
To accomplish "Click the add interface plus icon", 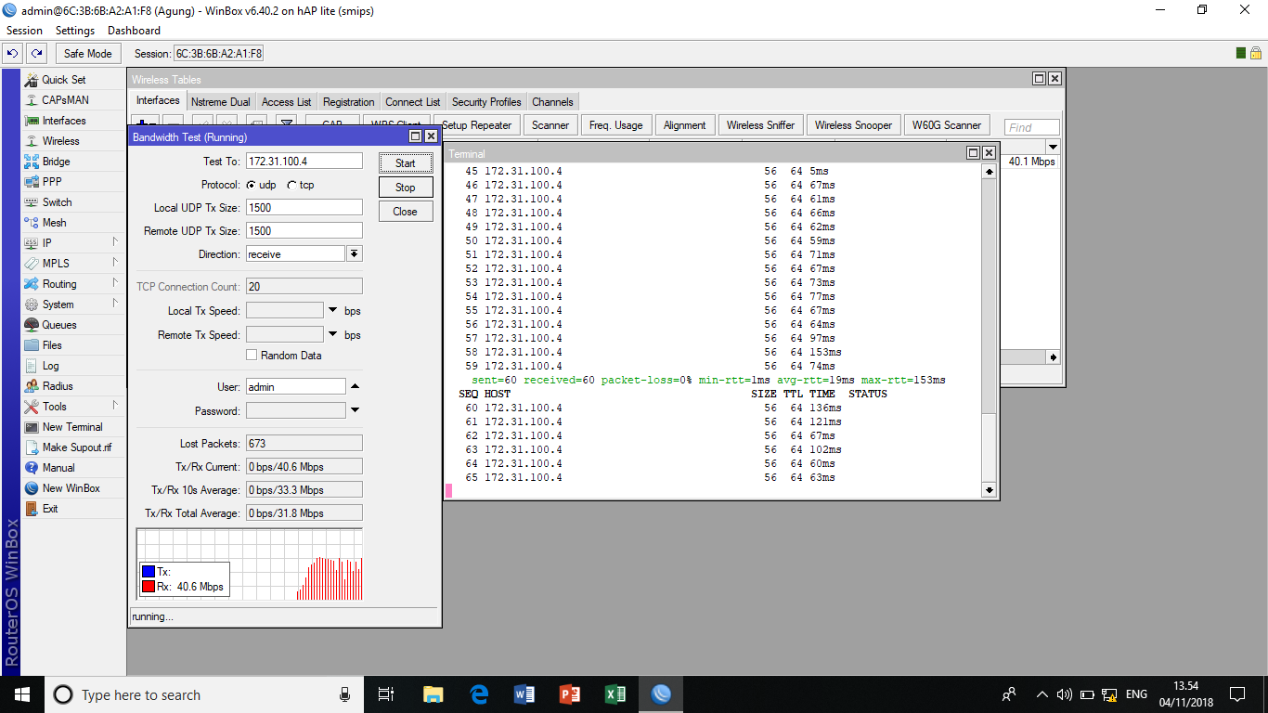I will (144, 123).
